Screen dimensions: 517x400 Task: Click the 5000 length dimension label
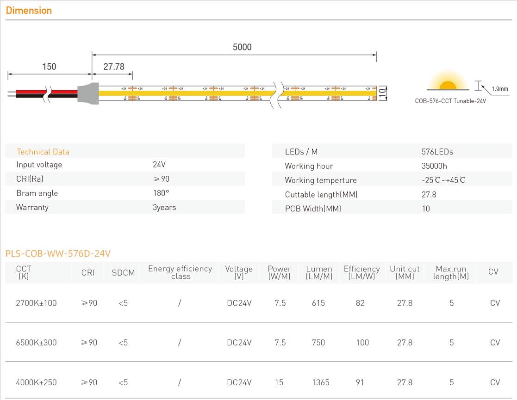tap(242, 47)
